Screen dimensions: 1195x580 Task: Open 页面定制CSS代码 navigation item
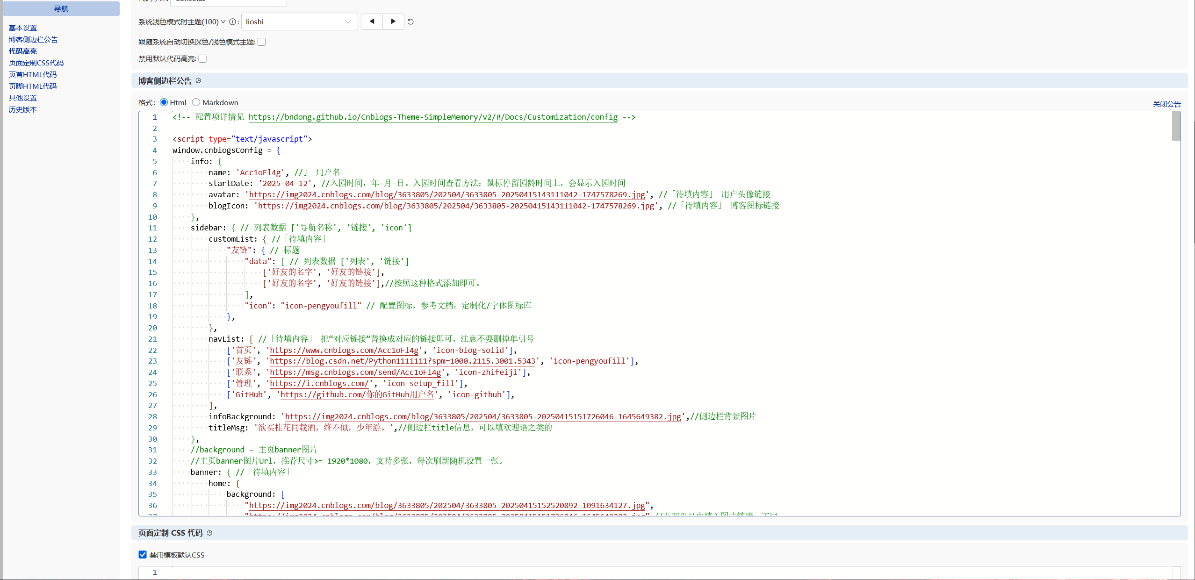point(36,63)
